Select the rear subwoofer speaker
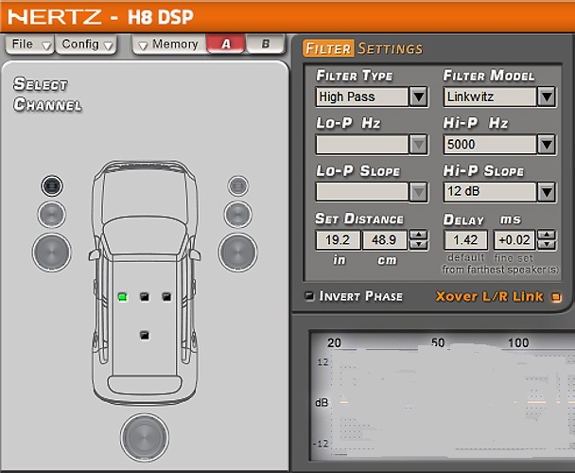This screenshot has height=473, width=575. point(145,437)
